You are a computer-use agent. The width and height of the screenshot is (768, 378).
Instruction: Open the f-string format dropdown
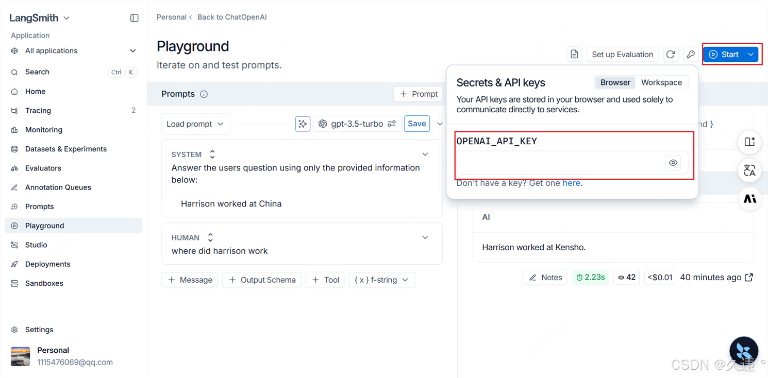pyautogui.click(x=382, y=280)
